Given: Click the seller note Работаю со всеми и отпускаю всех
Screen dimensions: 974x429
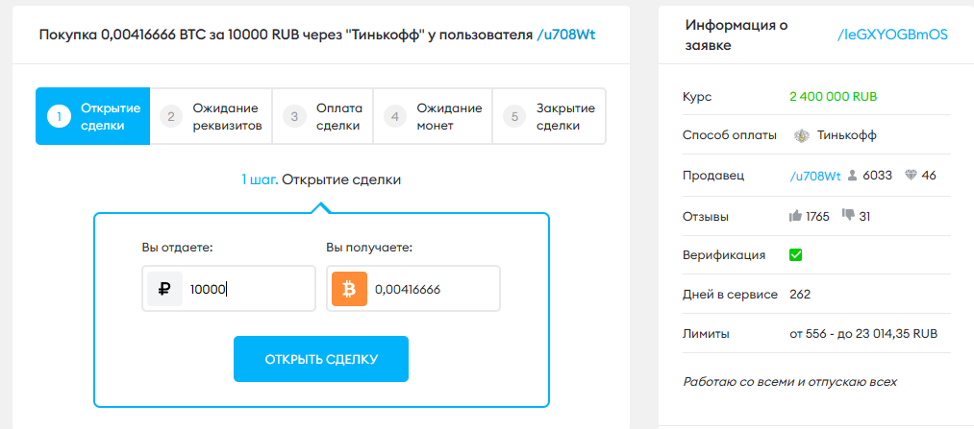Looking at the screenshot, I should 790,381.
